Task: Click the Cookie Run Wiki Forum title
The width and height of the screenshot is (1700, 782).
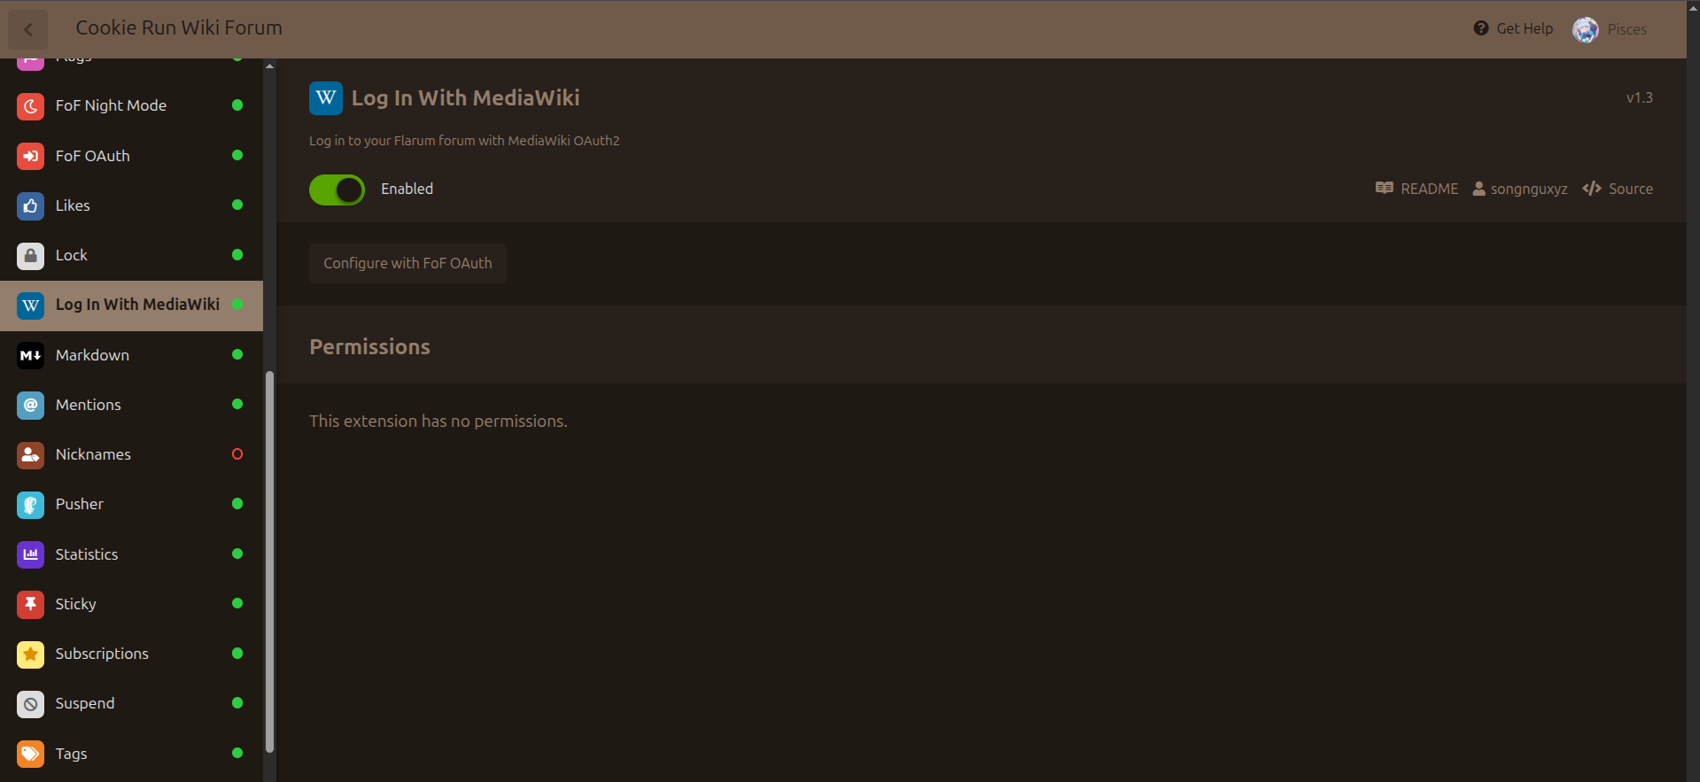Action: 179,27
